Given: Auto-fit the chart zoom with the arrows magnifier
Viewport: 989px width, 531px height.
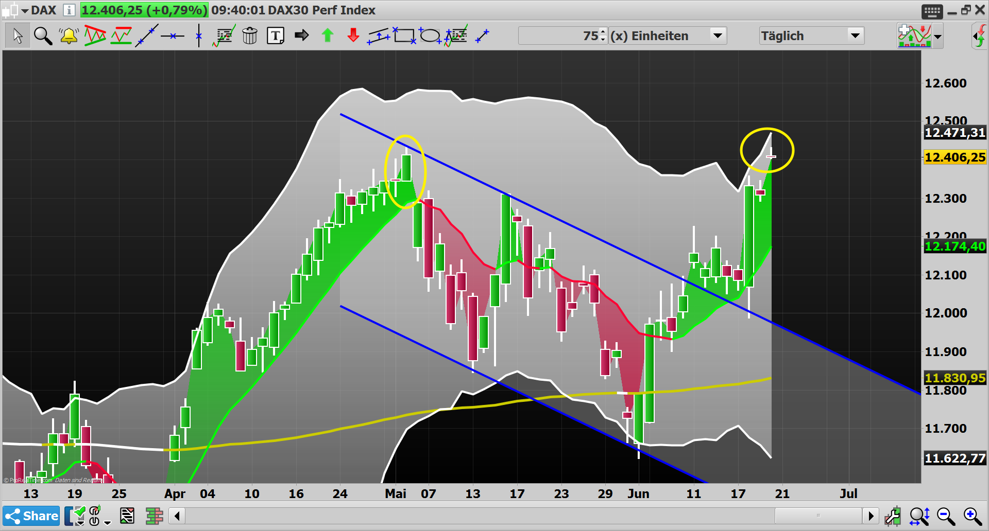Looking at the screenshot, I should click(919, 516).
